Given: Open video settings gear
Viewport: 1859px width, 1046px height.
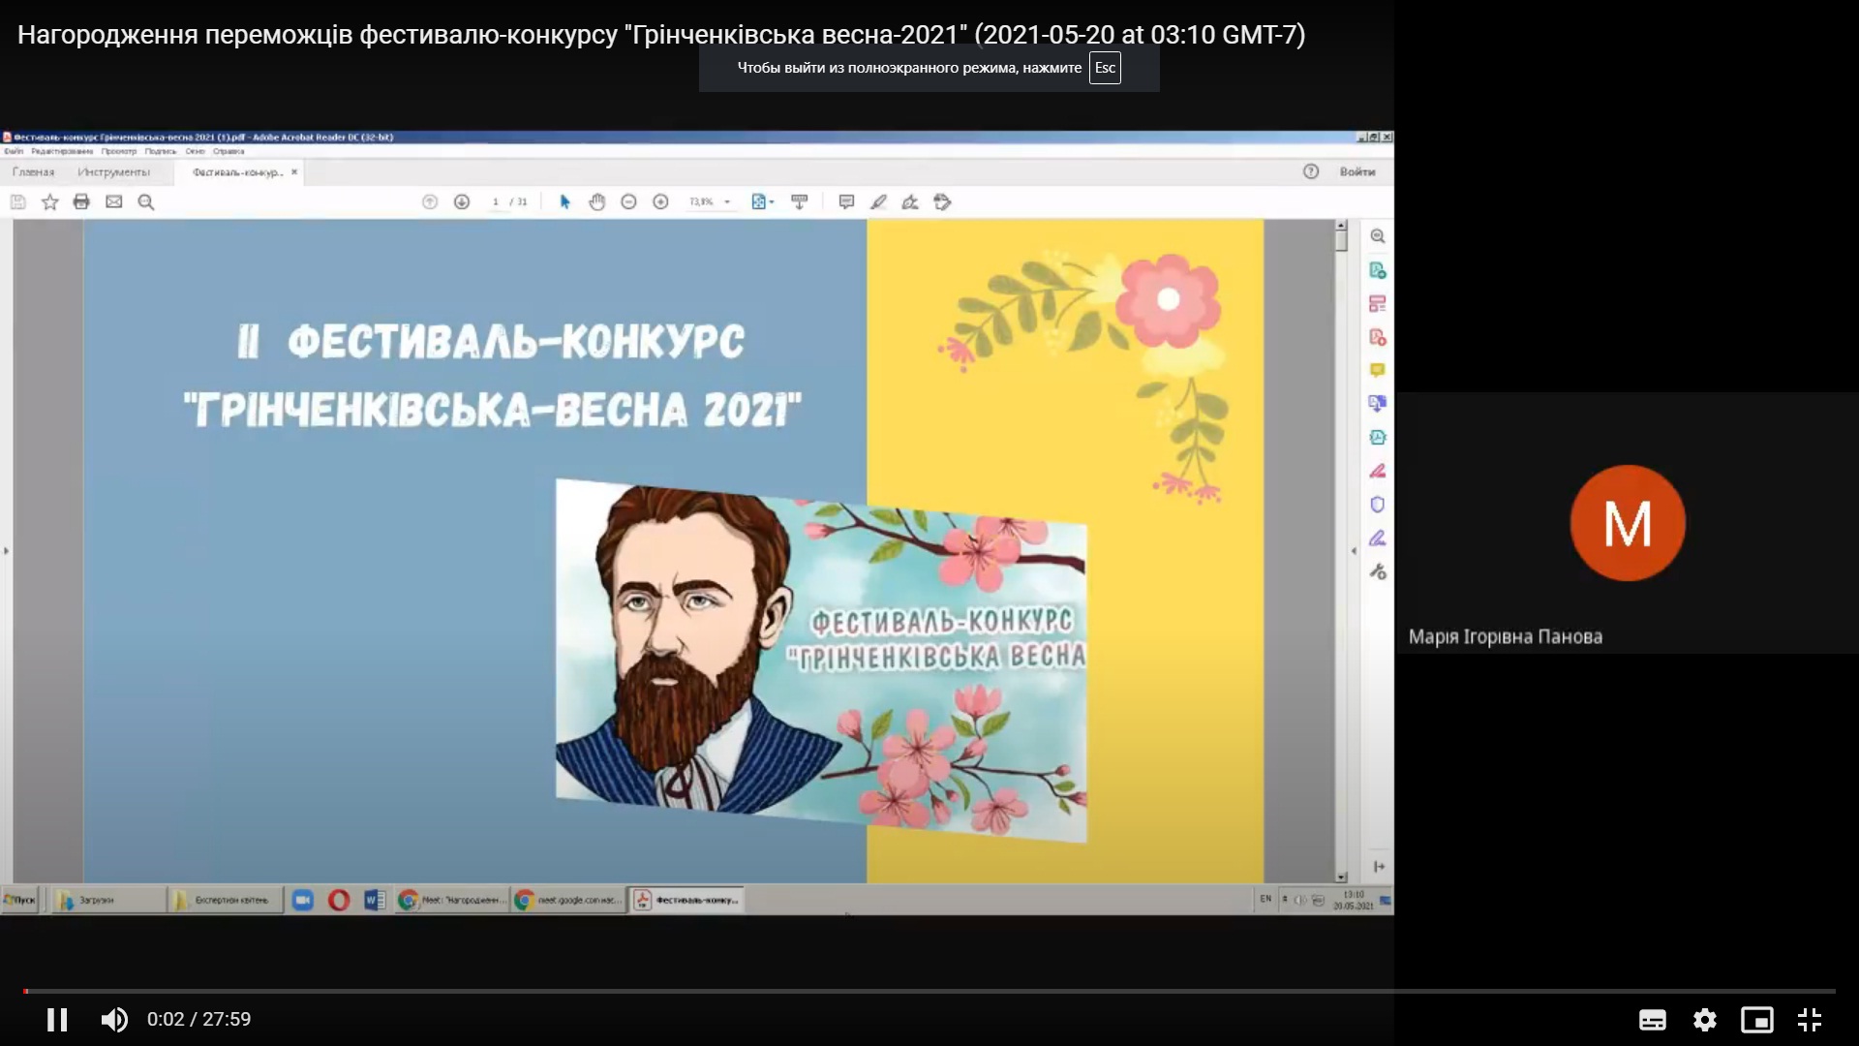Looking at the screenshot, I should [1704, 1019].
